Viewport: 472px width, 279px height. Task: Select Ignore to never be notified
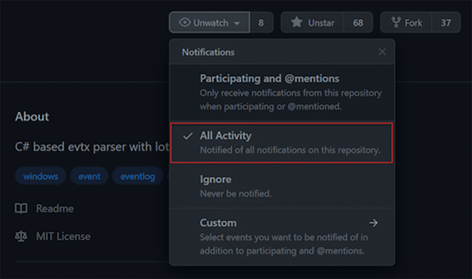click(282, 186)
